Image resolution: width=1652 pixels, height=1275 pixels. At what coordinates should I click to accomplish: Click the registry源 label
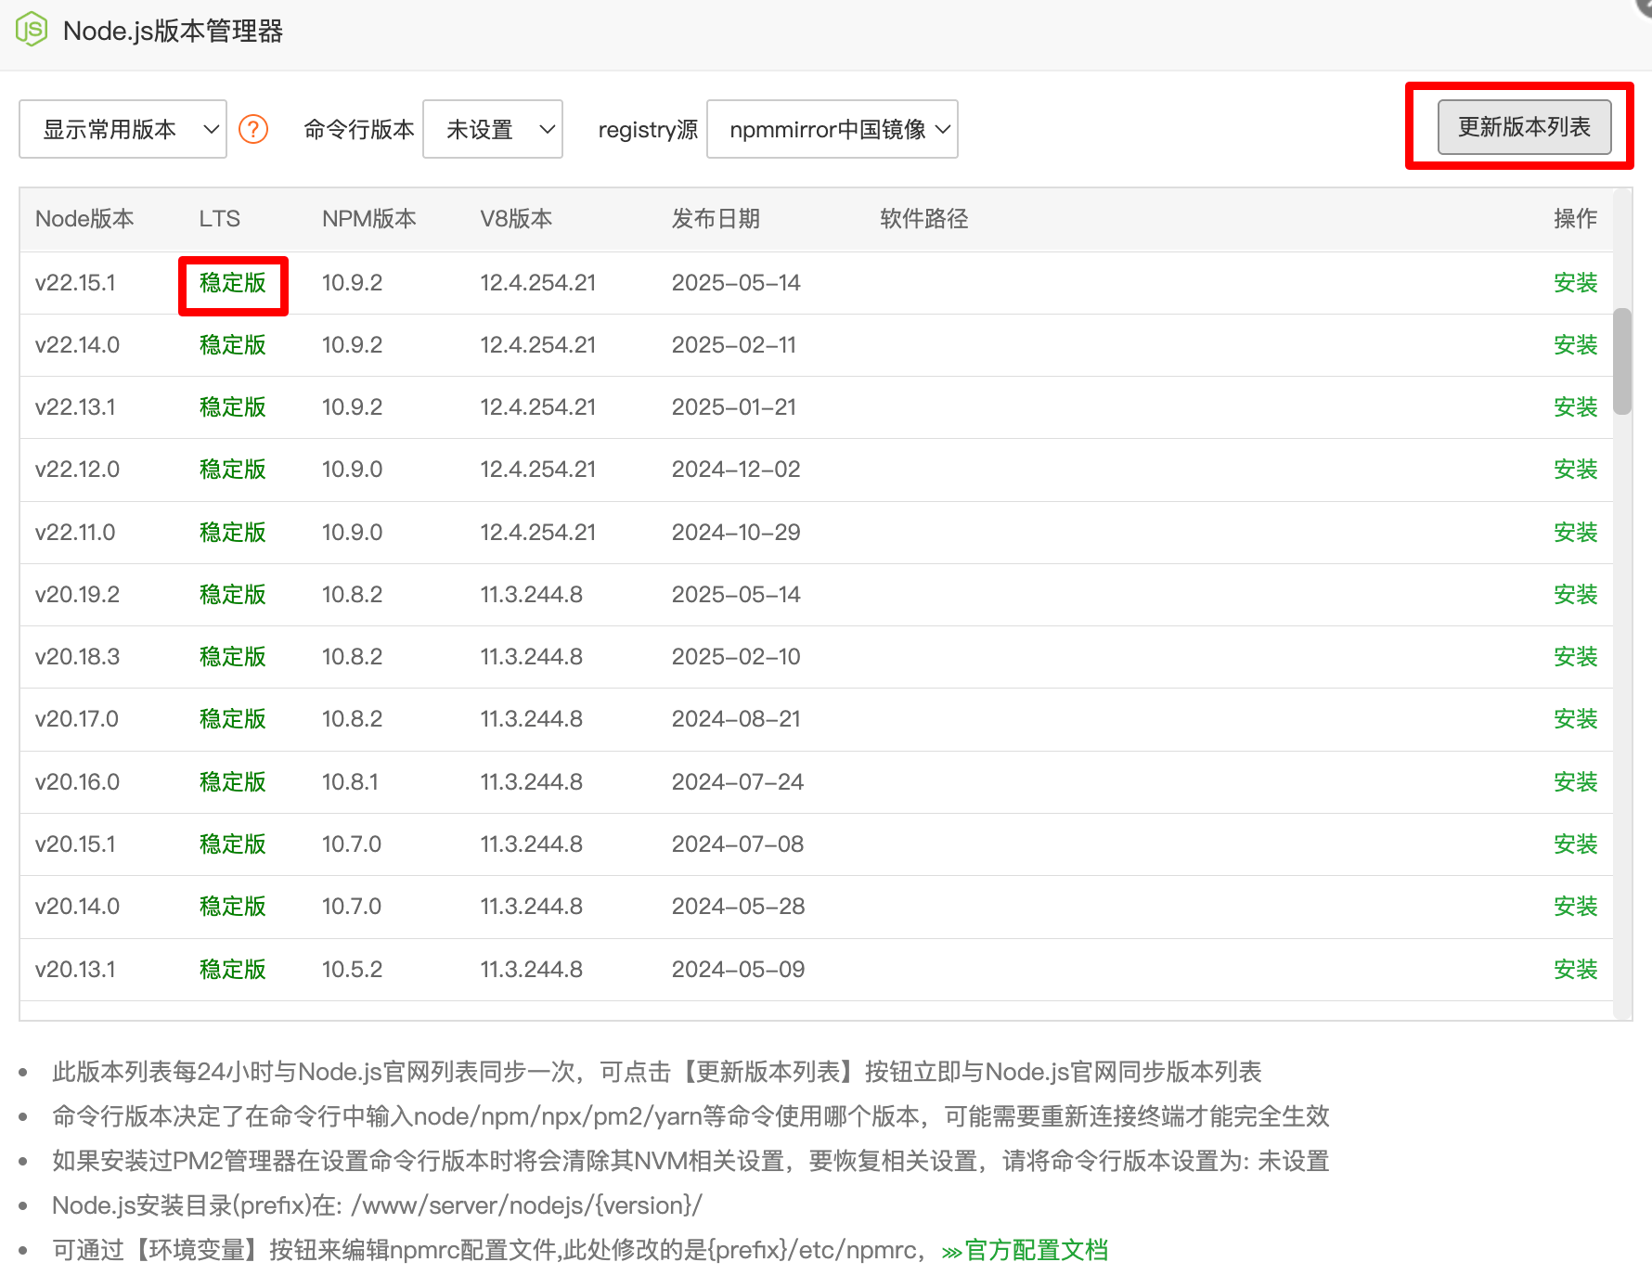point(648,129)
